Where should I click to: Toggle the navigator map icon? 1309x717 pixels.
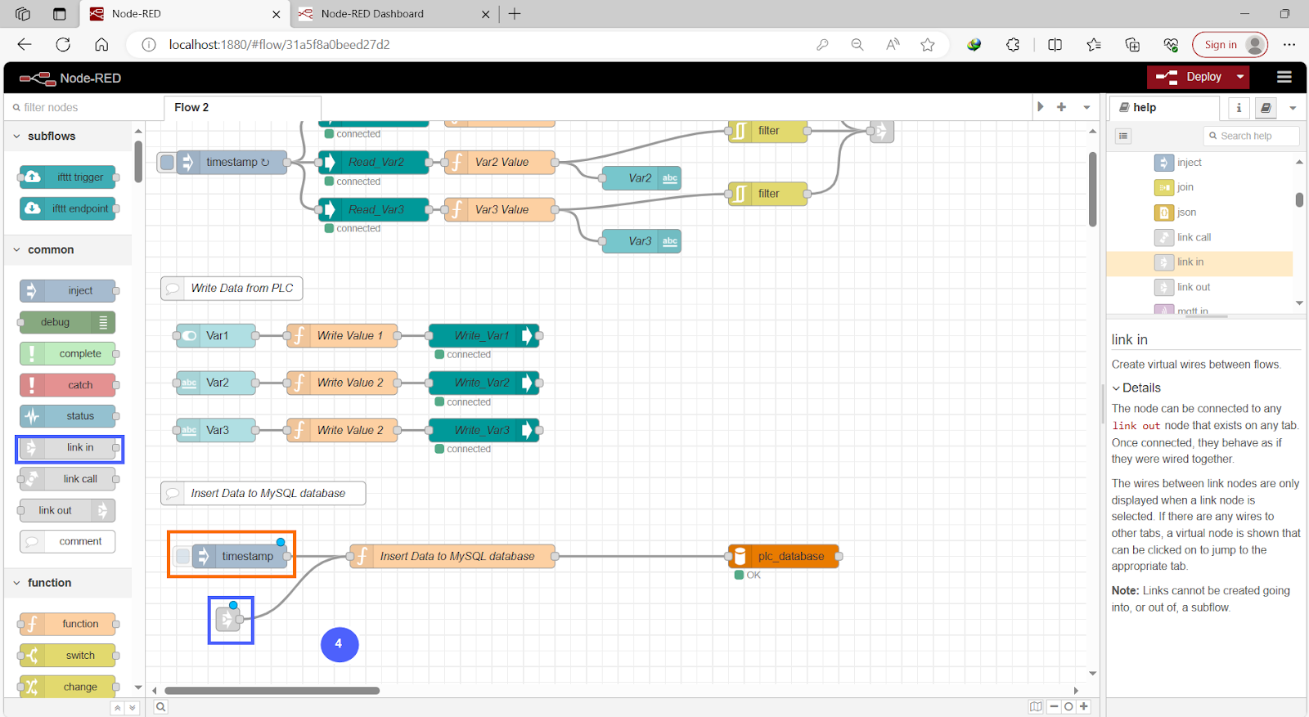(x=1036, y=706)
